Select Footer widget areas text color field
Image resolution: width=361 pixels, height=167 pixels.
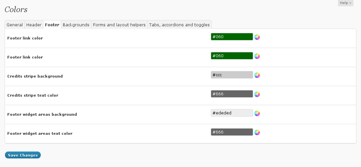tap(232, 132)
